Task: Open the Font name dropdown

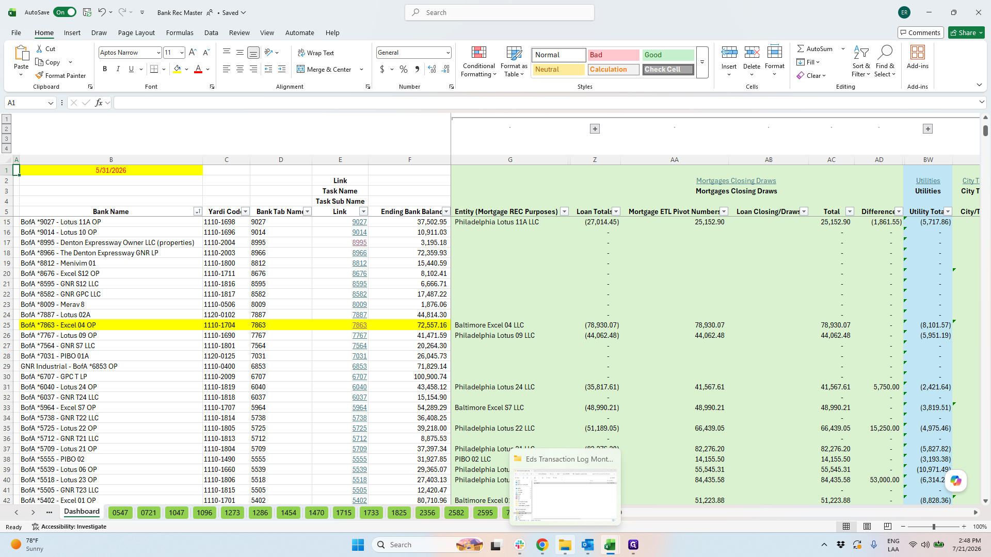Action: pos(158,53)
